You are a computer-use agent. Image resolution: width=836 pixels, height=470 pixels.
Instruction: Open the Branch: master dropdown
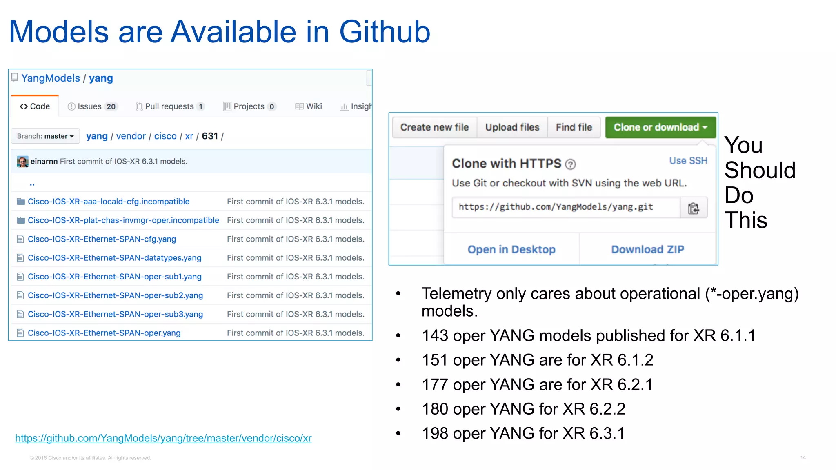pos(45,136)
